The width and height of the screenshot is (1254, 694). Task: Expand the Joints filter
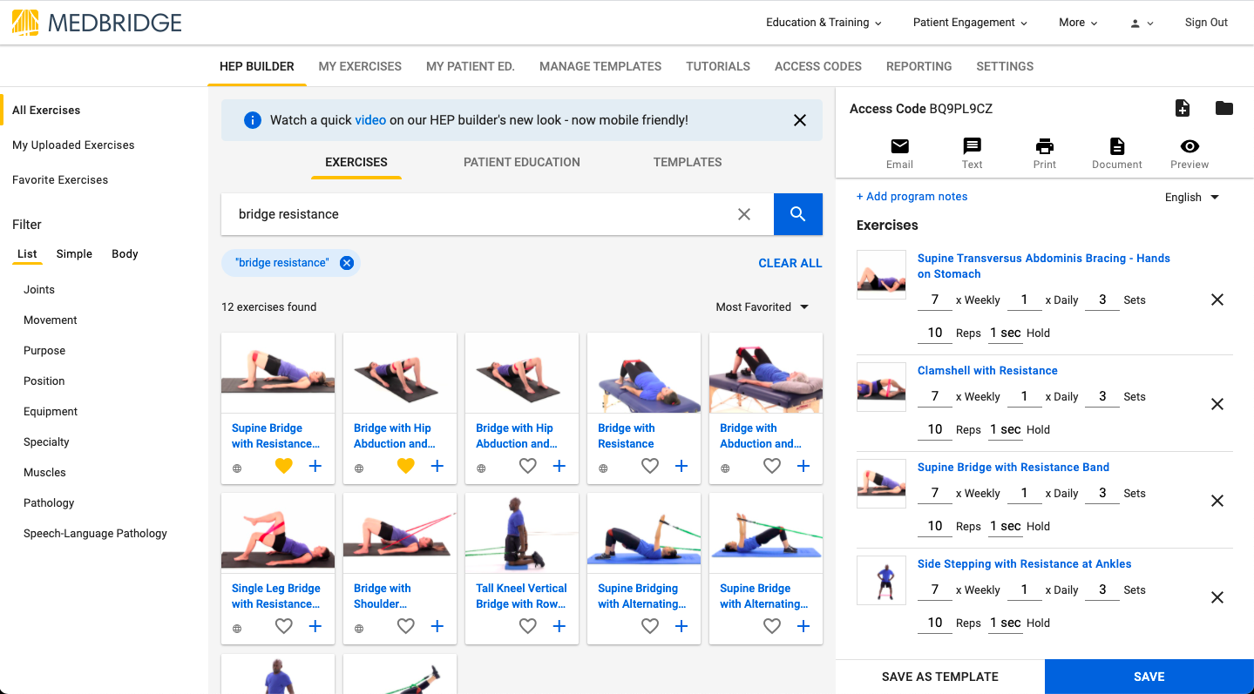39,289
